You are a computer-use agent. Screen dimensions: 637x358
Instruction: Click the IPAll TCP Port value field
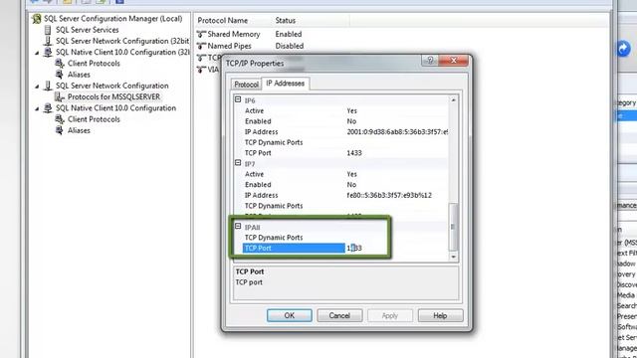coord(396,248)
